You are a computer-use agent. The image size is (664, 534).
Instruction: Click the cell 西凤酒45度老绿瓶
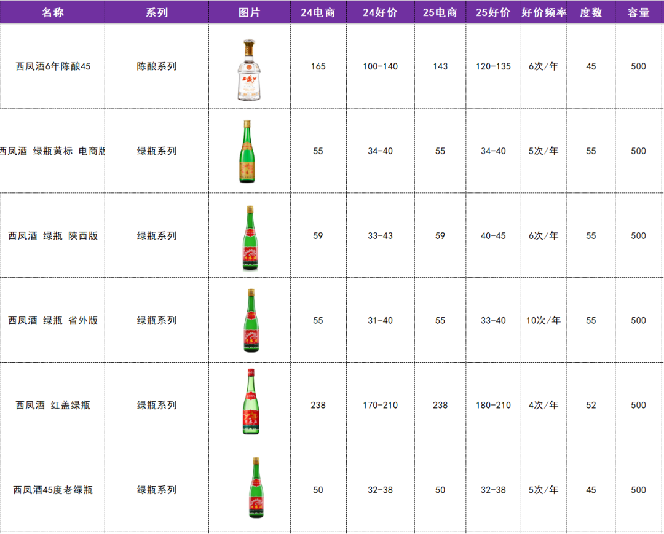coord(53,490)
